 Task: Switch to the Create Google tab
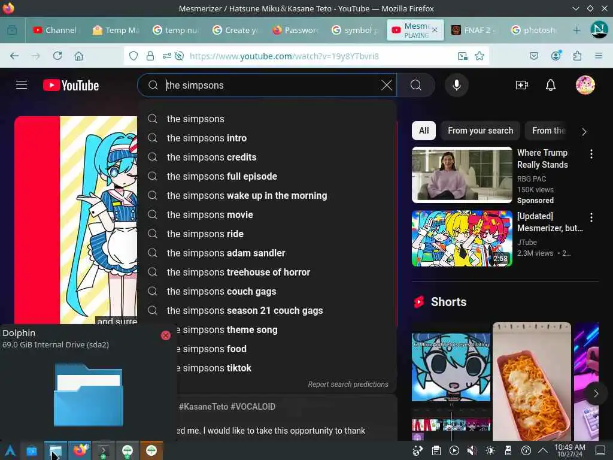point(236,30)
